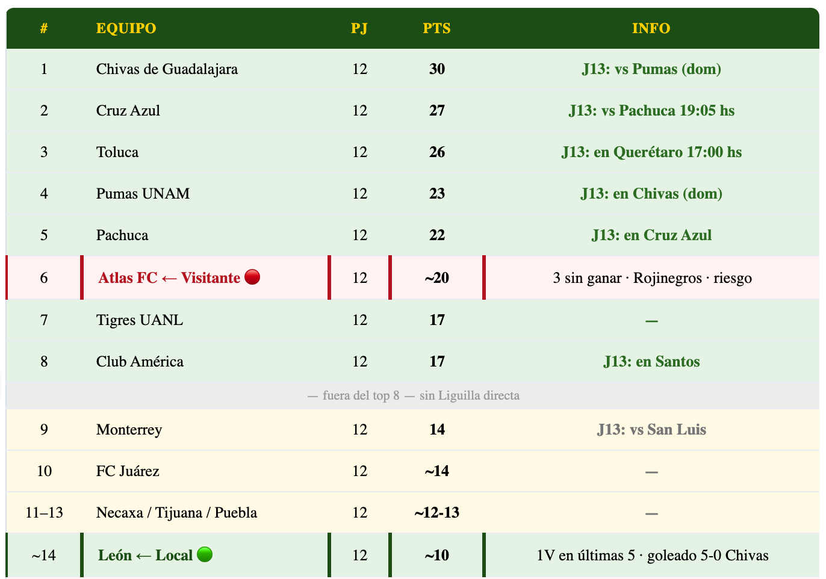Select the J13: vs San Luis text

click(x=651, y=430)
